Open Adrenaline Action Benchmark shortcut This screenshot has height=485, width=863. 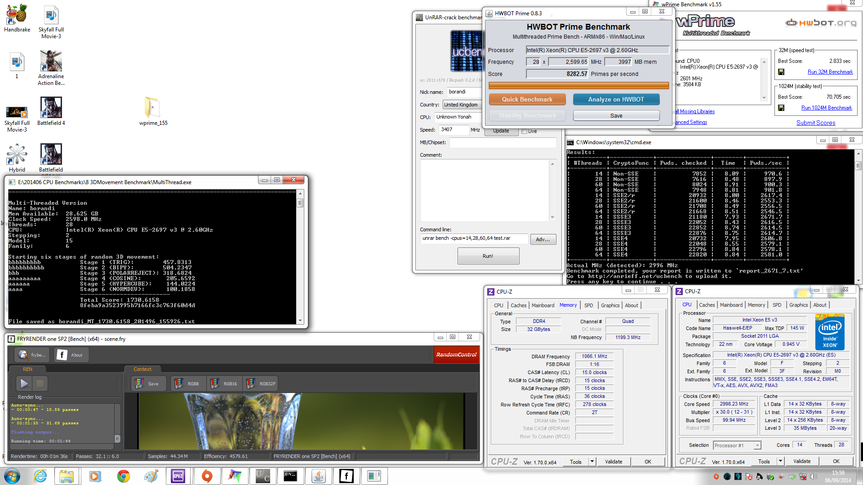(x=51, y=67)
